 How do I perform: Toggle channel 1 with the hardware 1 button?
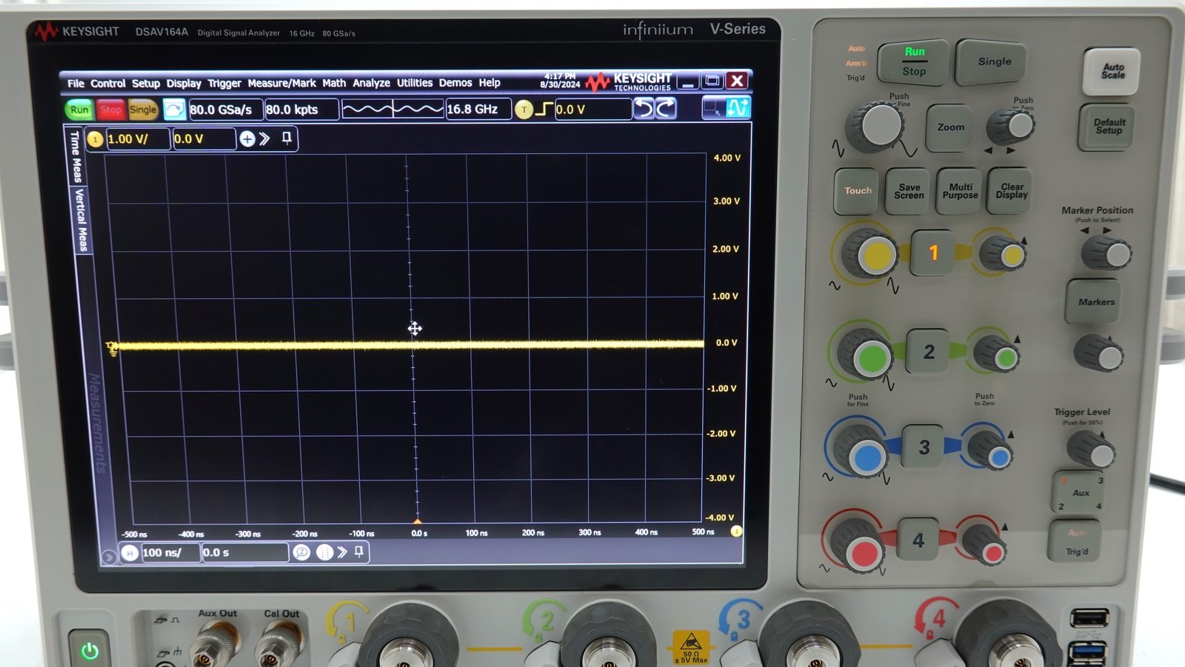click(x=932, y=253)
